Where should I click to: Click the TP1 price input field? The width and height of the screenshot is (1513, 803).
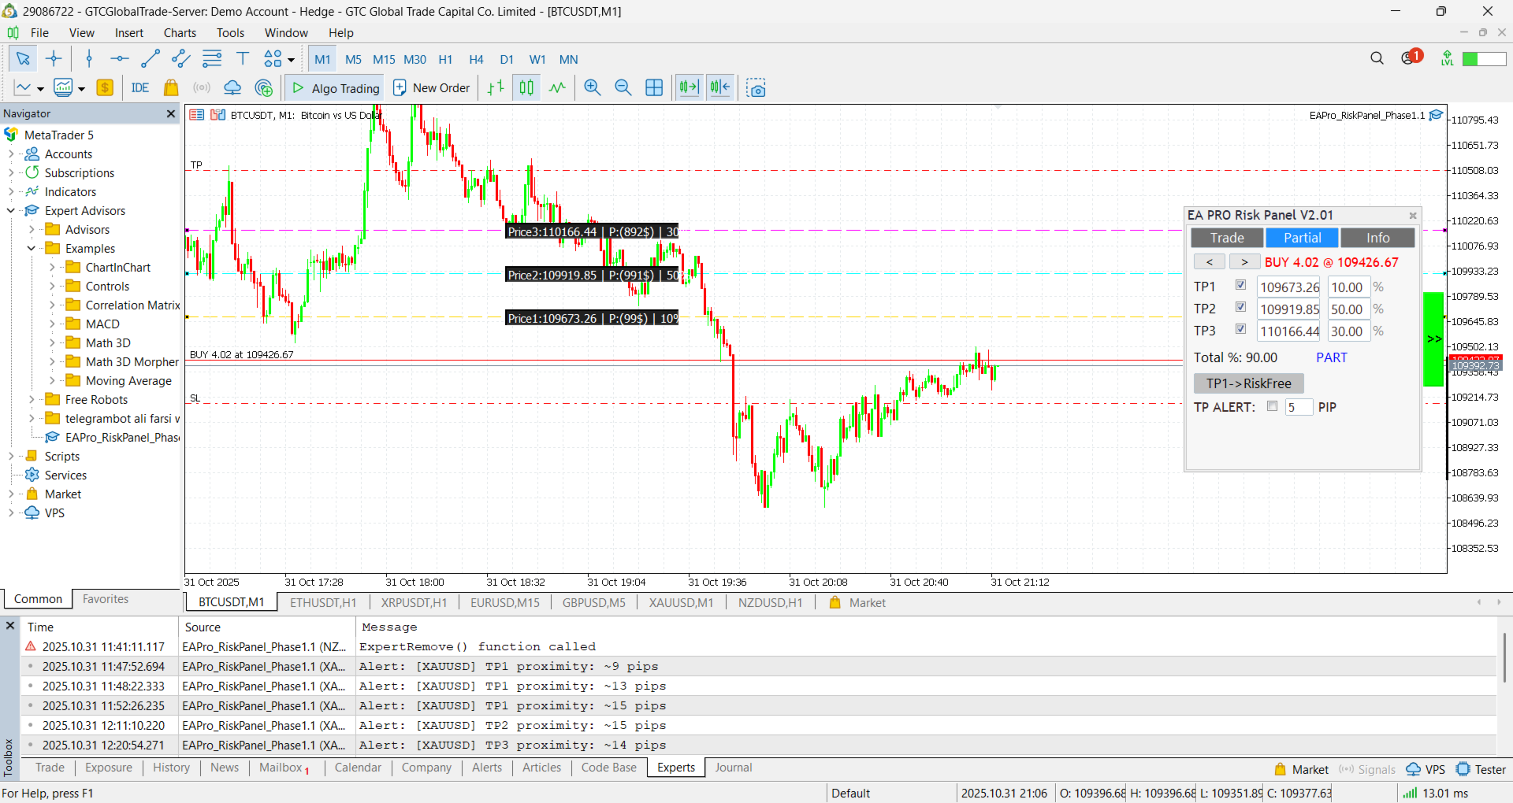(x=1290, y=287)
